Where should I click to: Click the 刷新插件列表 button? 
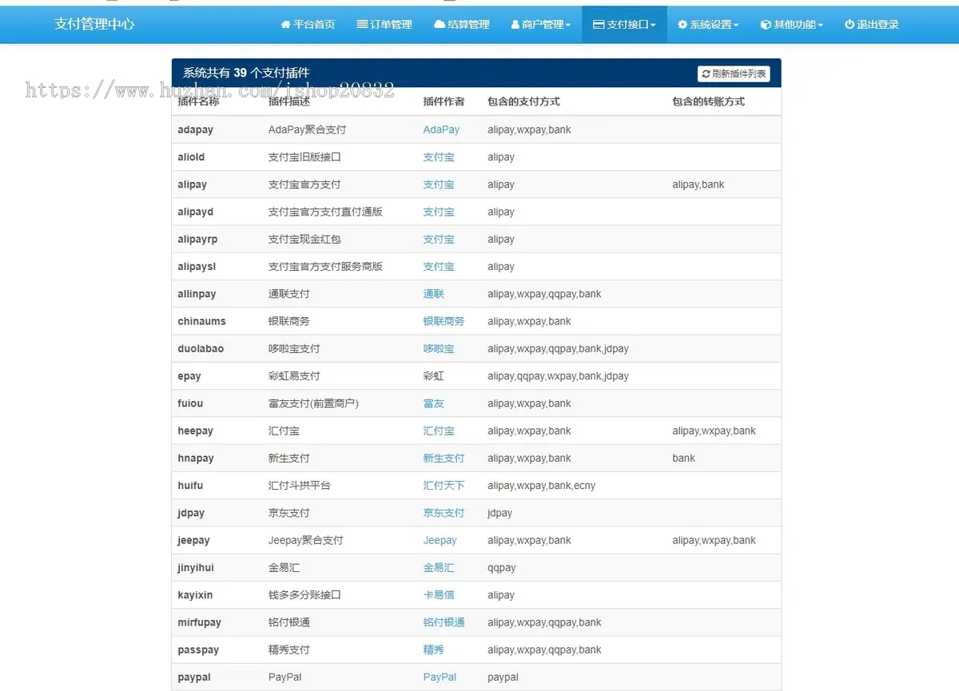click(x=734, y=74)
